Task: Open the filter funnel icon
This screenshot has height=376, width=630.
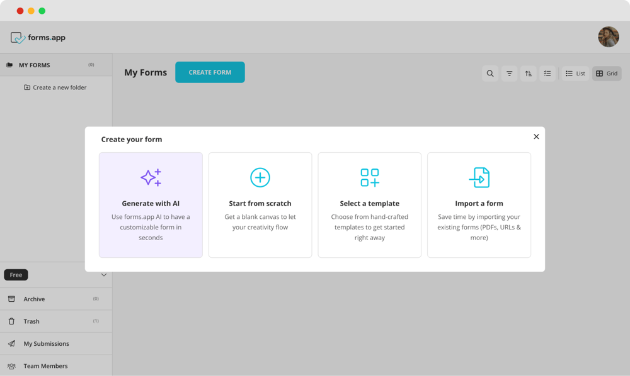Action: click(509, 74)
